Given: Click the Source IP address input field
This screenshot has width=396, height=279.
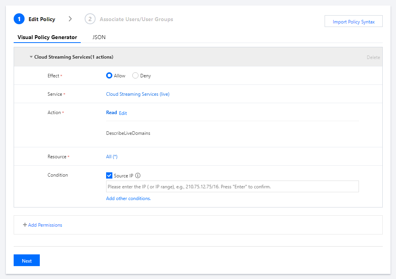Looking at the screenshot, I should coord(232,187).
